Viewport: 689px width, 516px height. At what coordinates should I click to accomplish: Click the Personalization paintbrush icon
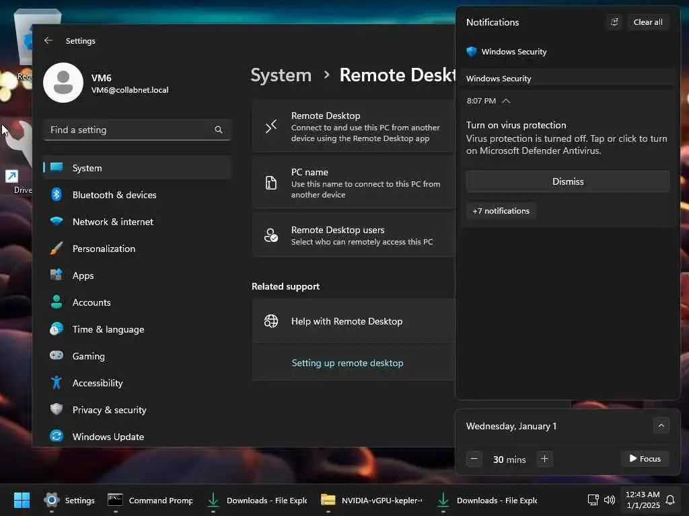click(x=57, y=249)
